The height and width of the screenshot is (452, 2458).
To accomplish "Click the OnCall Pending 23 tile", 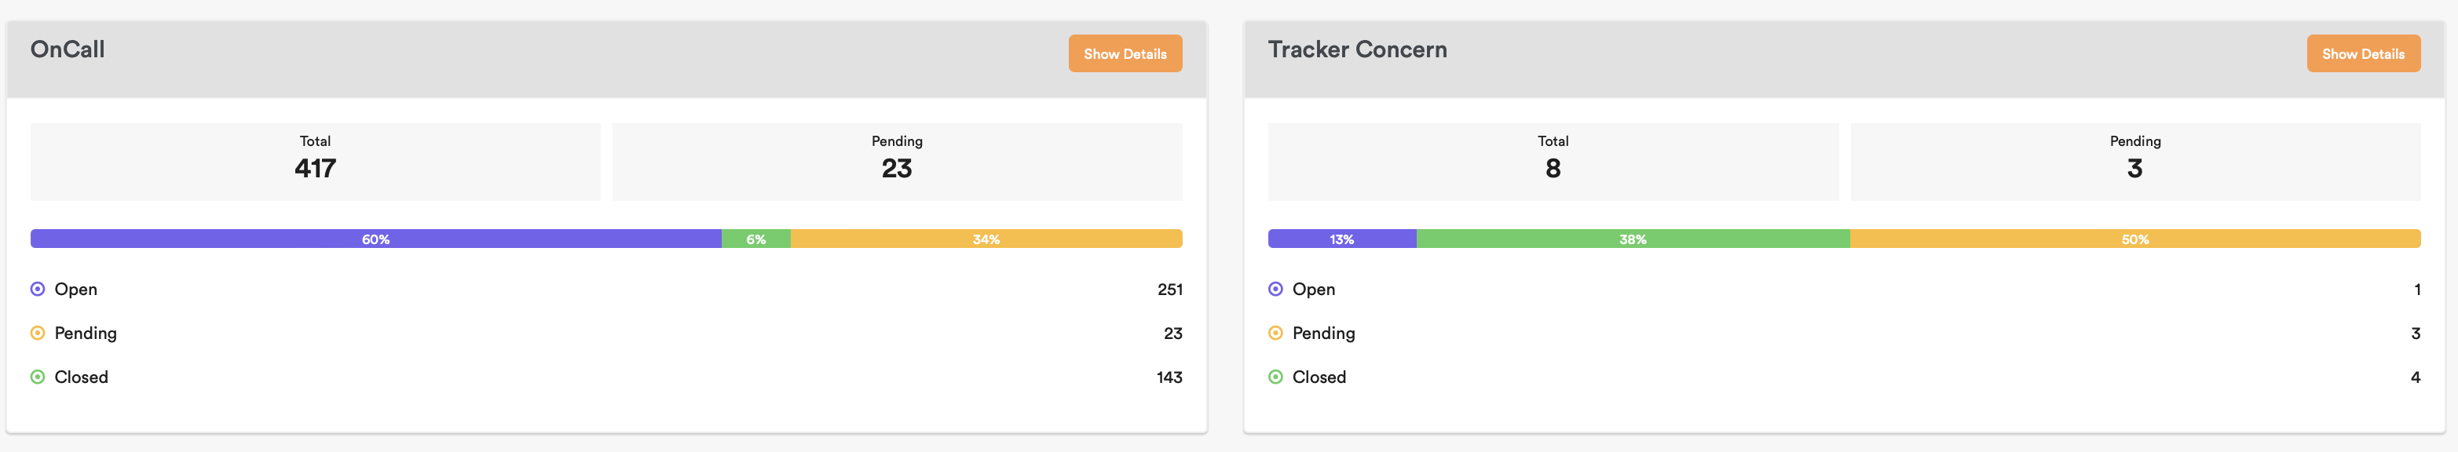I will pyautogui.click(x=896, y=161).
